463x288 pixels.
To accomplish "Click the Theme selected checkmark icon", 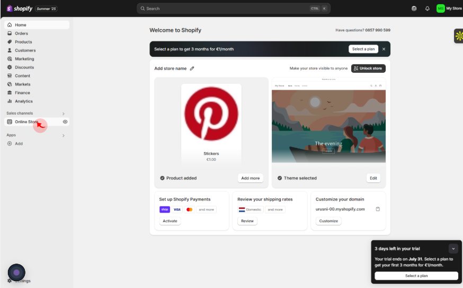I will coord(280,178).
